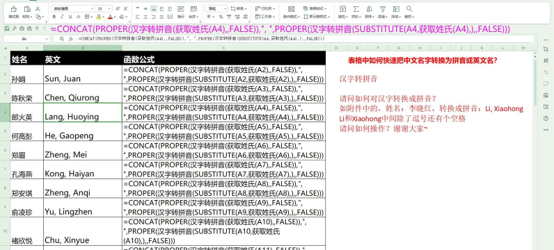
Task: Click the thousands separator icon
Action: click(x=229, y=17)
